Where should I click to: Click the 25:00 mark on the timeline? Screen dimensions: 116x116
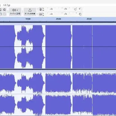89,19
